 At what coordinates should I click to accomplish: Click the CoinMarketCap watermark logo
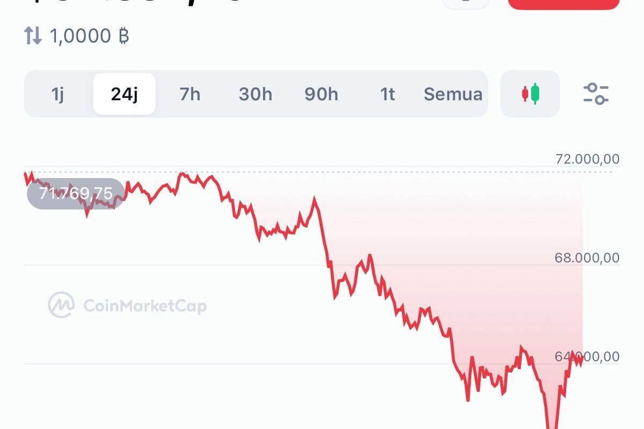pyautogui.click(x=61, y=305)
